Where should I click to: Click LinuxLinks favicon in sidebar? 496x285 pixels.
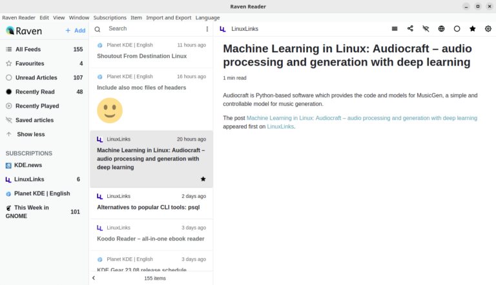pos(8,180)
